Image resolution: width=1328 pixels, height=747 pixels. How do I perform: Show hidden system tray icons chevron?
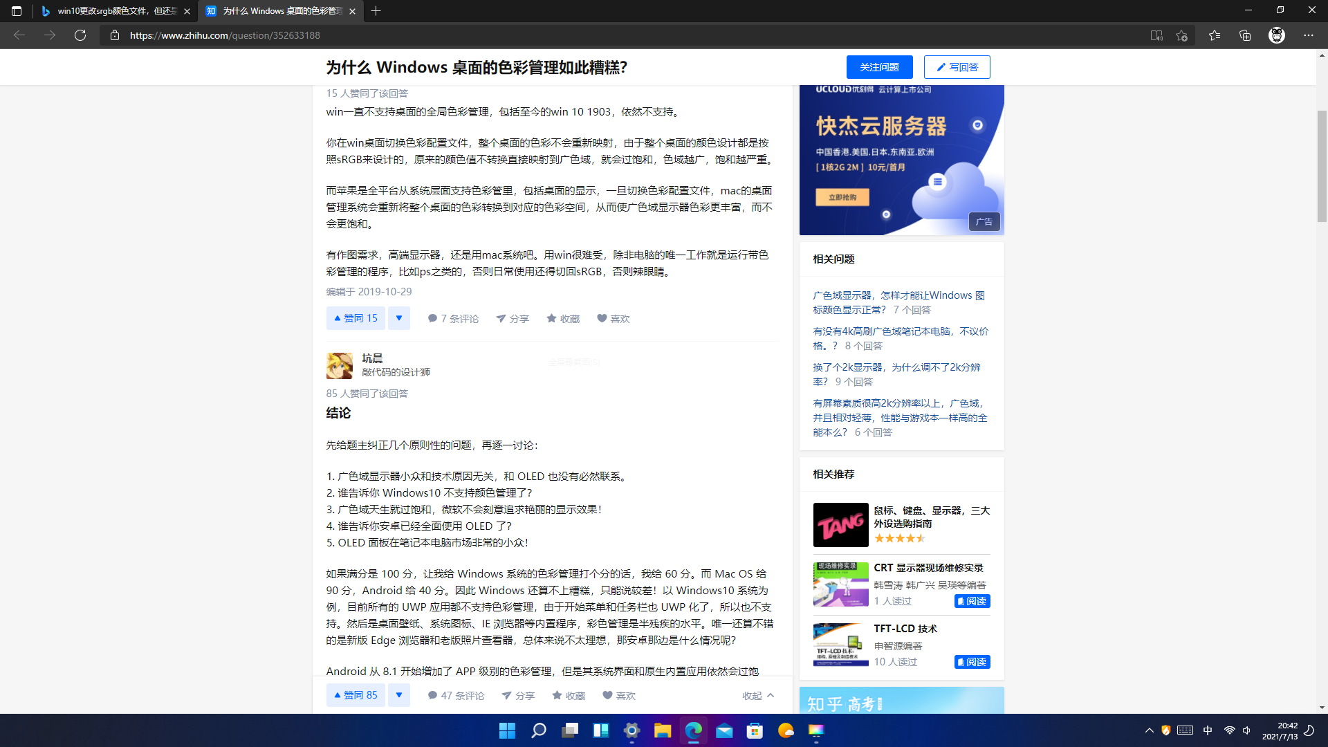pos(1149,730)
